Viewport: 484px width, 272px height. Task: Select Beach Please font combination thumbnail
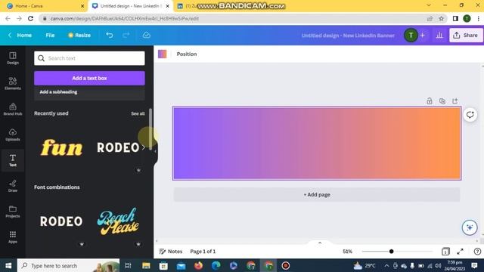click(x=118, y=221)
